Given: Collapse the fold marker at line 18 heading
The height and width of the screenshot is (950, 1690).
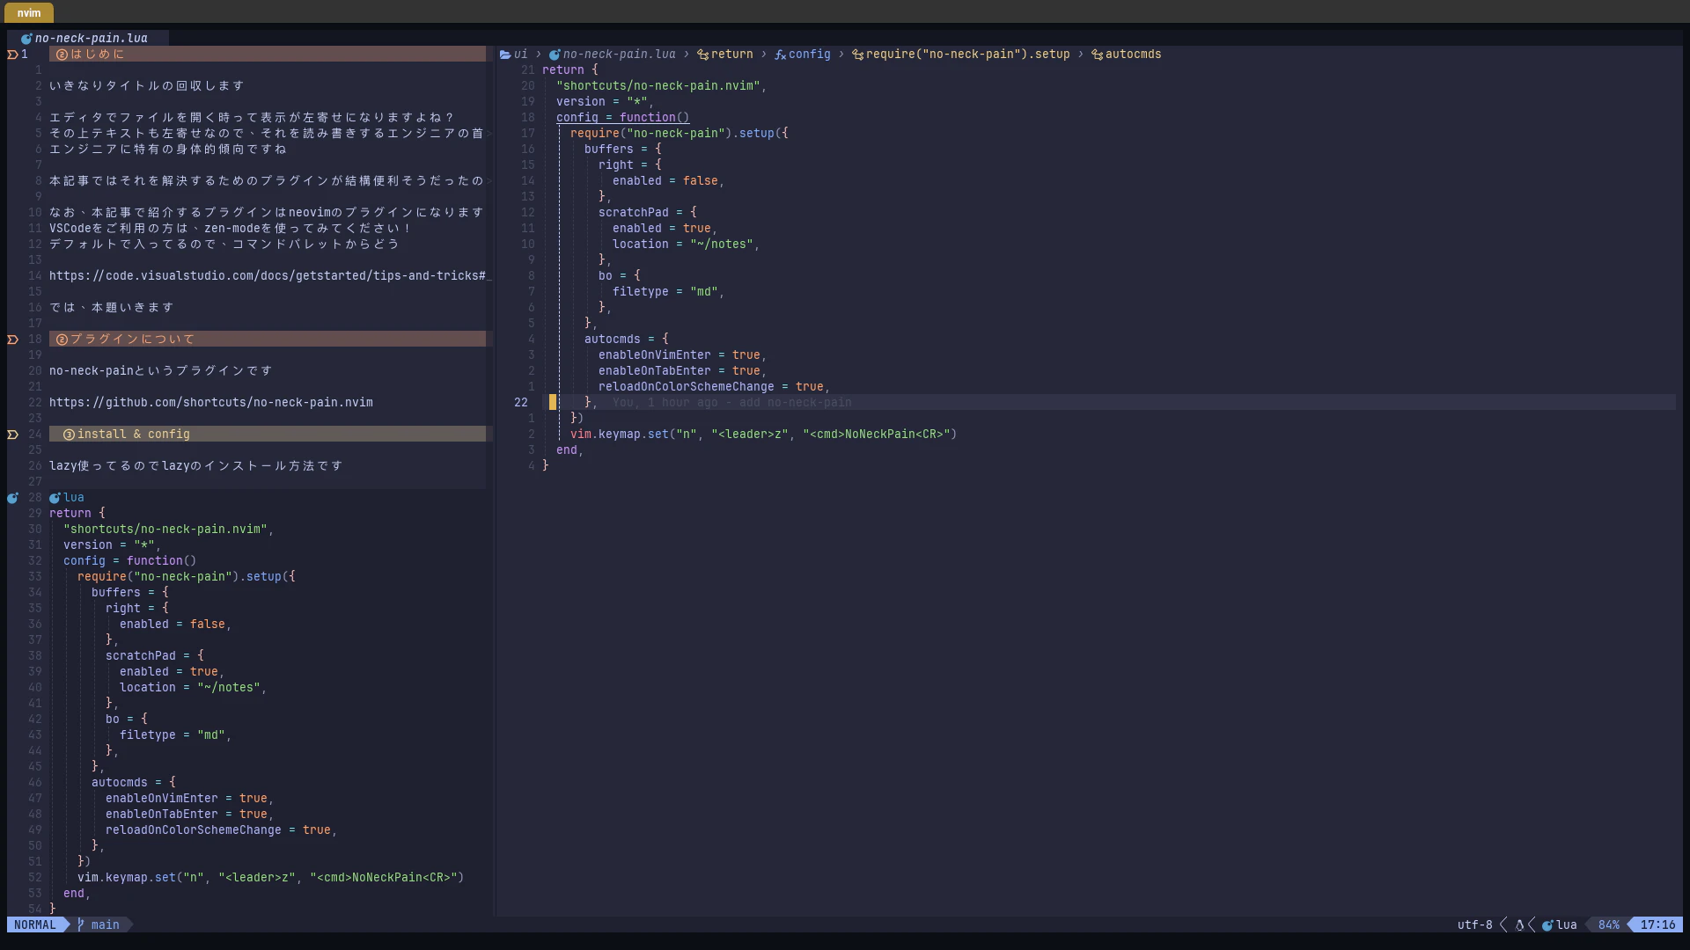Looking at the screenshot, I should (12, 340).
